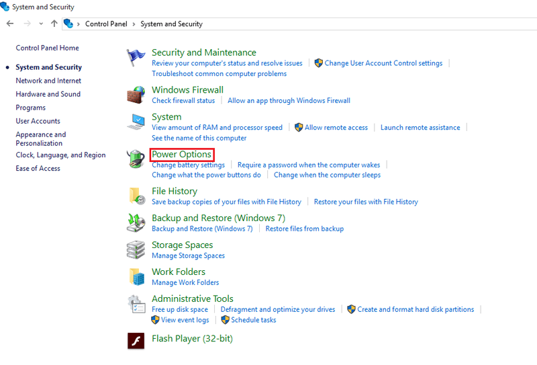
Task: Click the Up arrow to parent folder
Action: (54, 24)
